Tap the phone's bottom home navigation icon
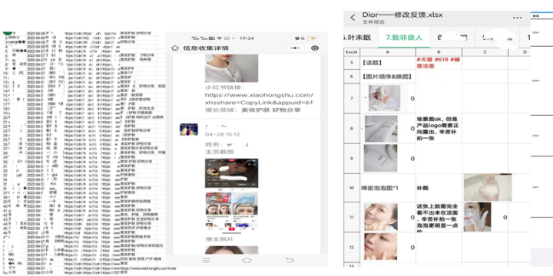The image size is (553, 276). point(247,260)
